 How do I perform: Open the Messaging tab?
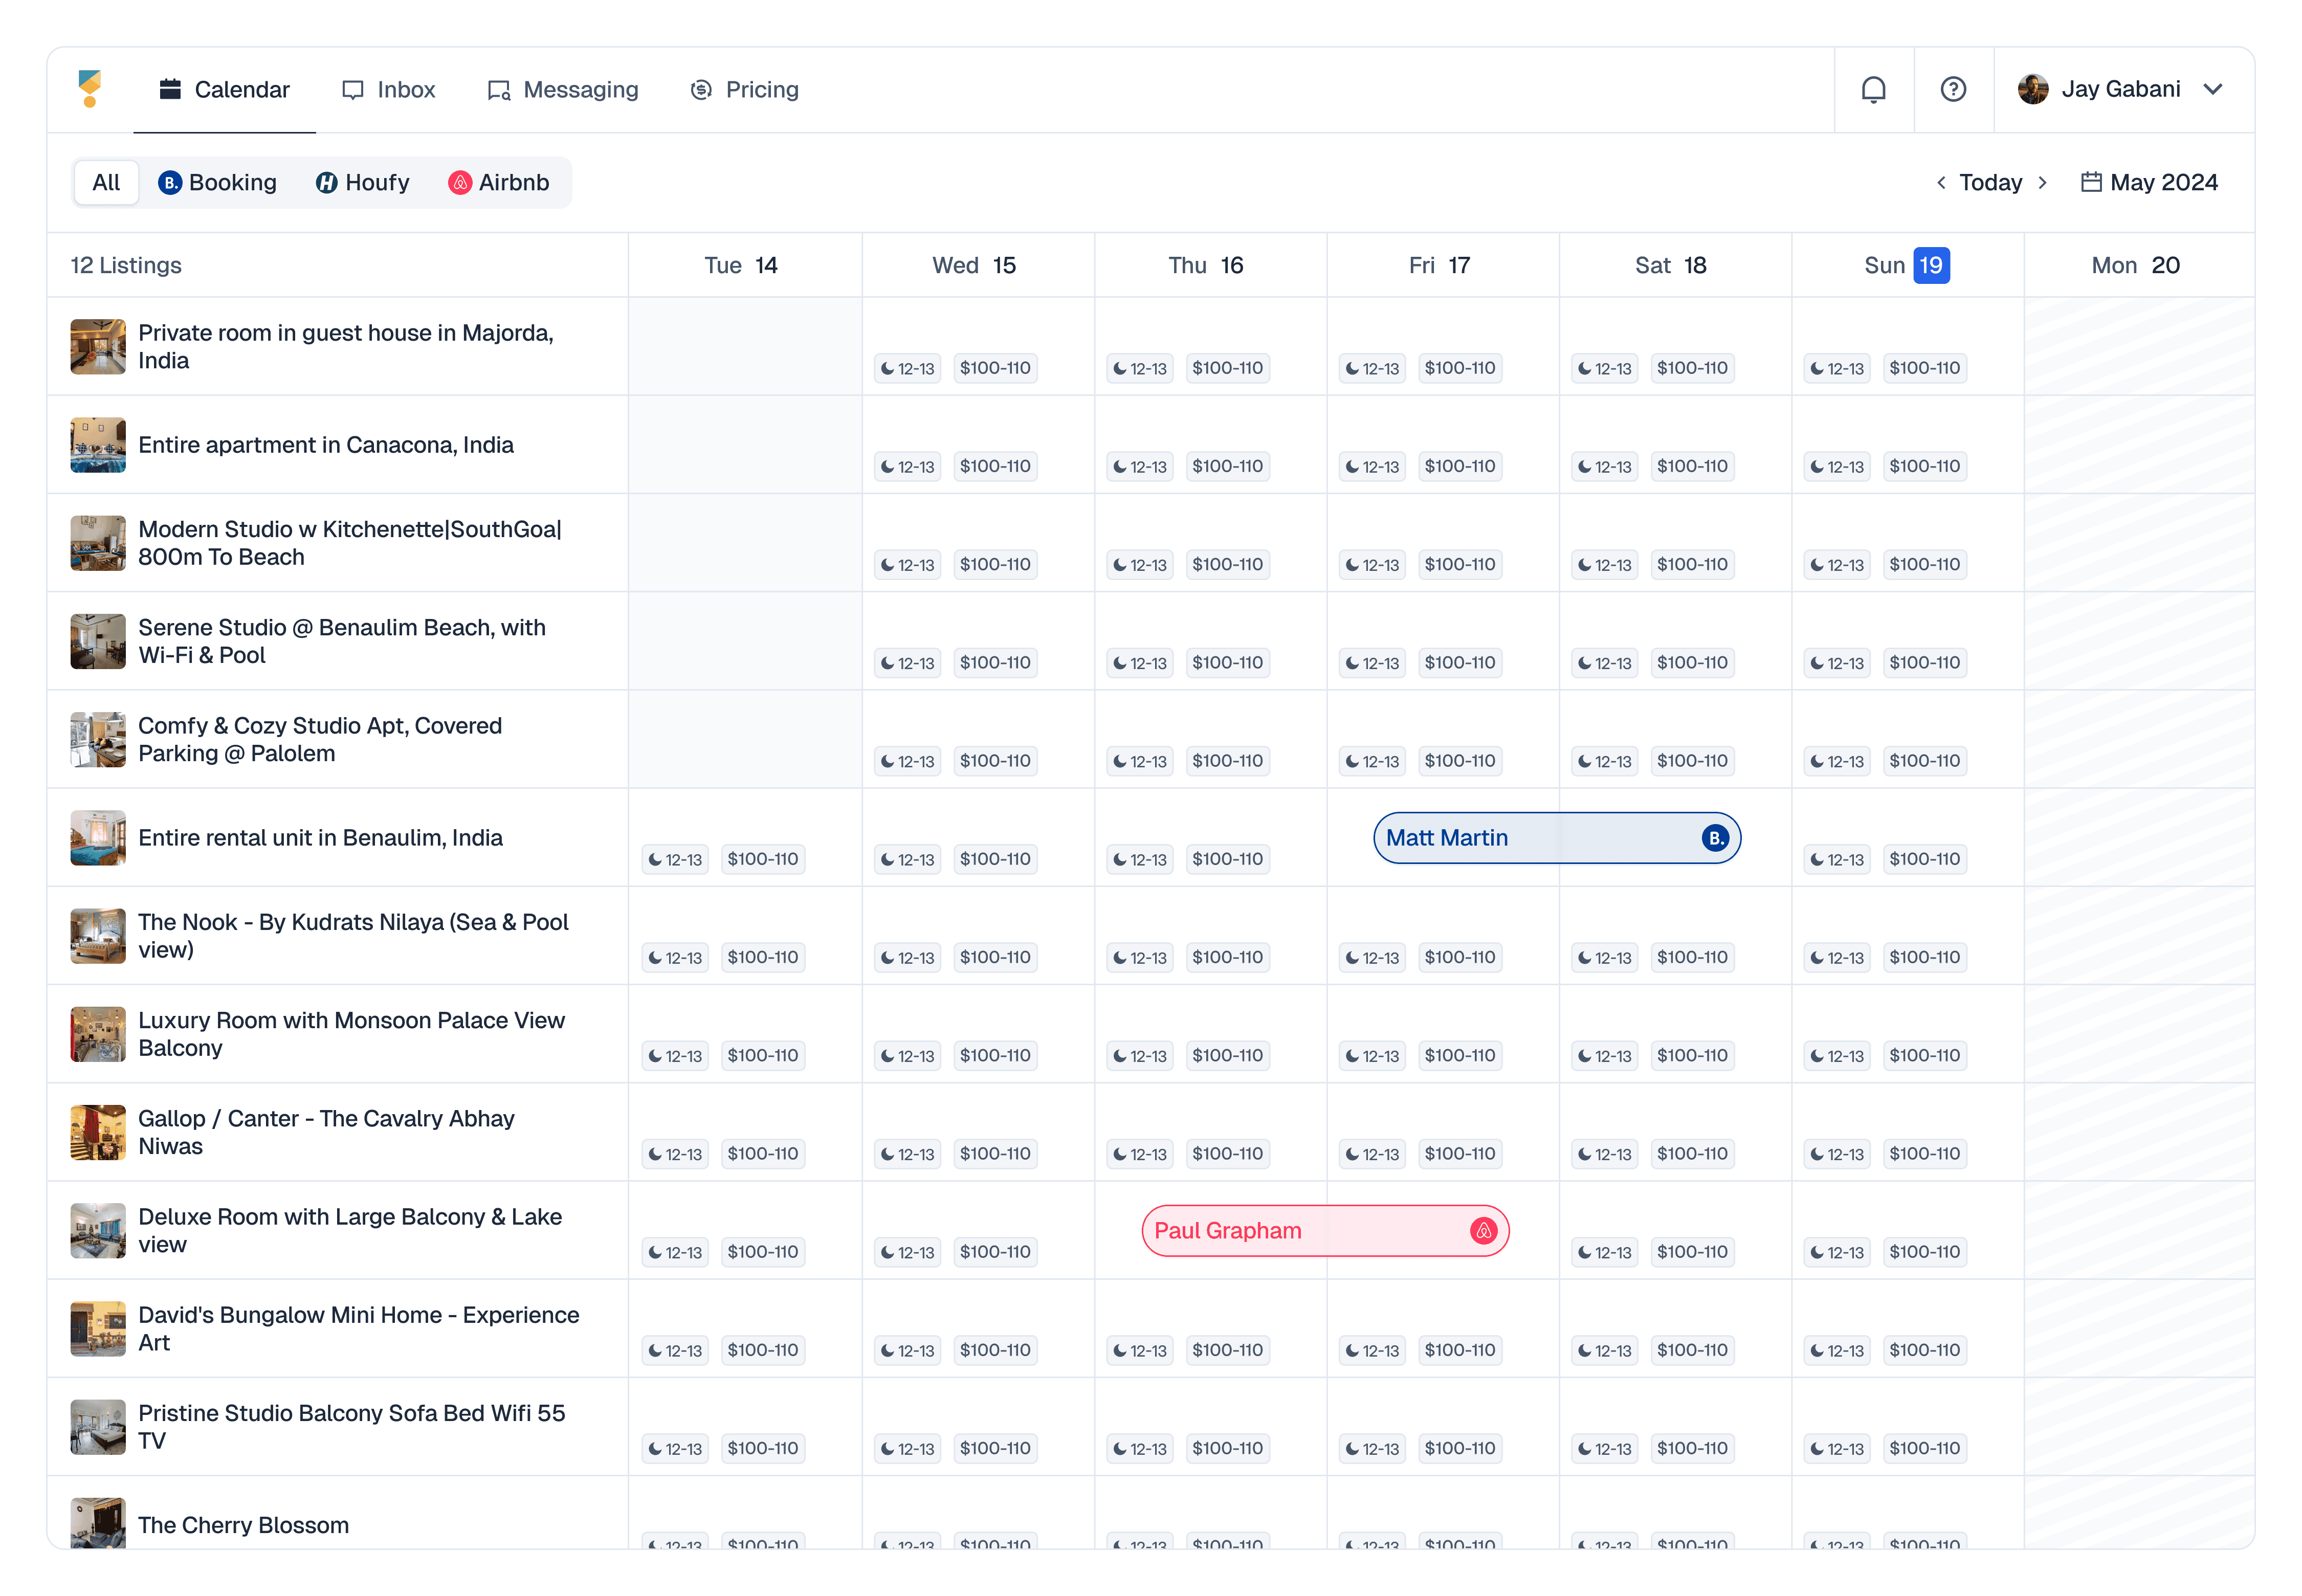tap(563, 90)
